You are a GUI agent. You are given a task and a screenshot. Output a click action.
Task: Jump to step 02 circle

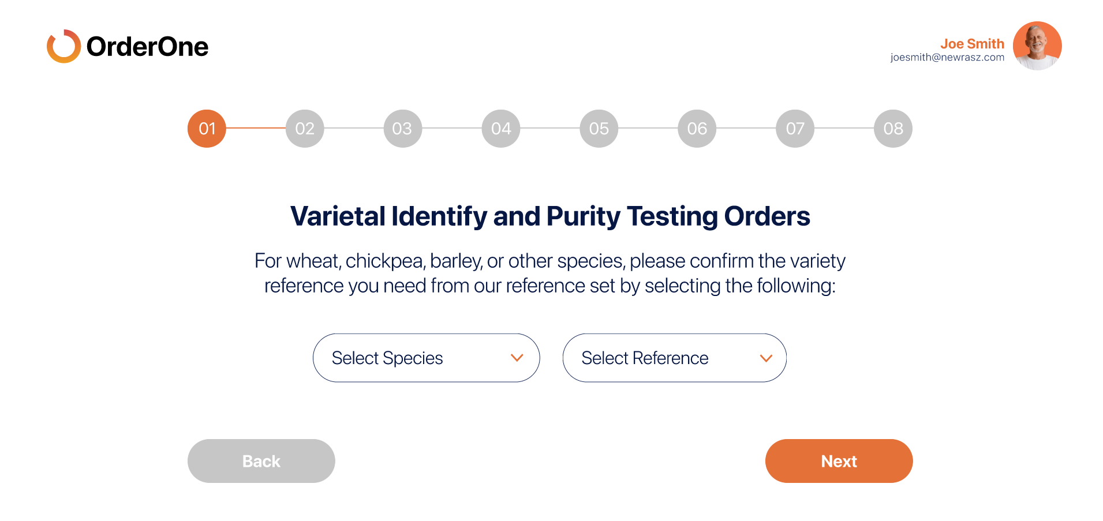point(305,129)
